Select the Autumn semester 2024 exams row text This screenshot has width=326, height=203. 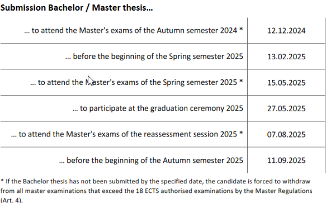tap(134, 30)
